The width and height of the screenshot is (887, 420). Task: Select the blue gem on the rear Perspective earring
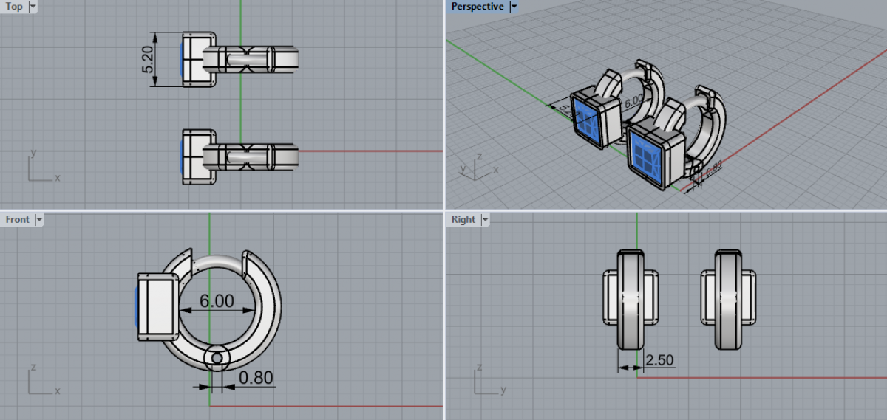pyautogui.click(x=589, y=121)
